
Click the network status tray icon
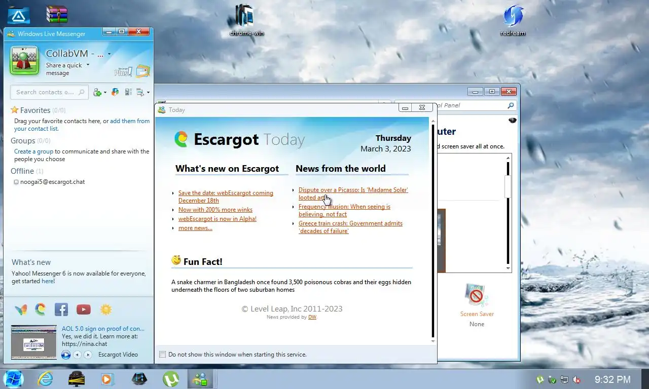[x=564, y=379]
